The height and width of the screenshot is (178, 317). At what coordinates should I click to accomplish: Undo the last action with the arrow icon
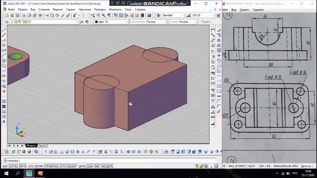coord(75,15)
